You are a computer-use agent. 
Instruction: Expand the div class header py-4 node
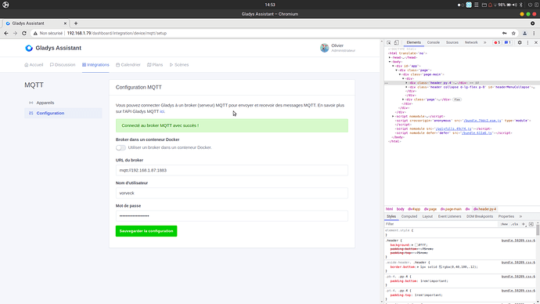point(406,83)
